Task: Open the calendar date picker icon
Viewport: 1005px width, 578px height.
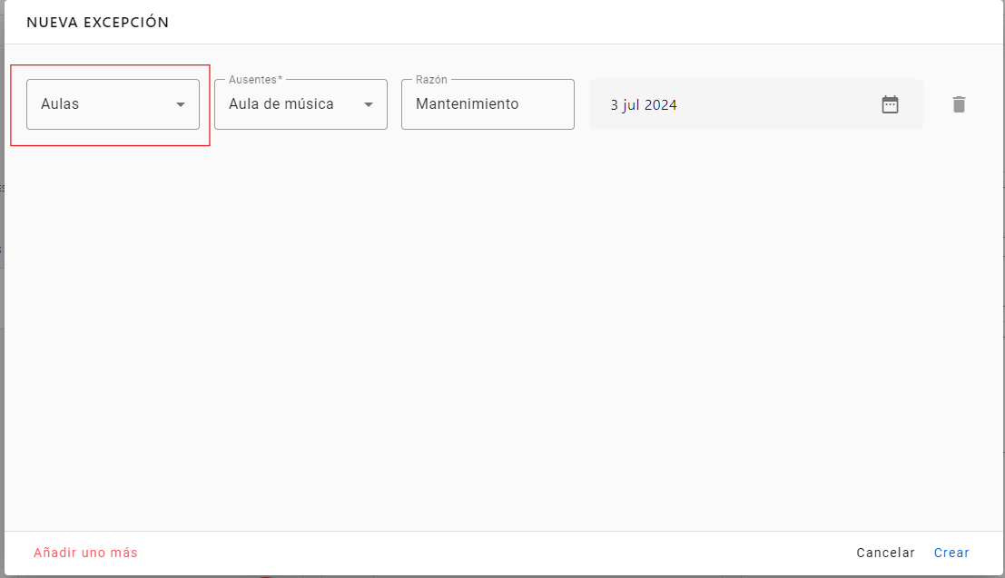Action: (x=890, y=104)
